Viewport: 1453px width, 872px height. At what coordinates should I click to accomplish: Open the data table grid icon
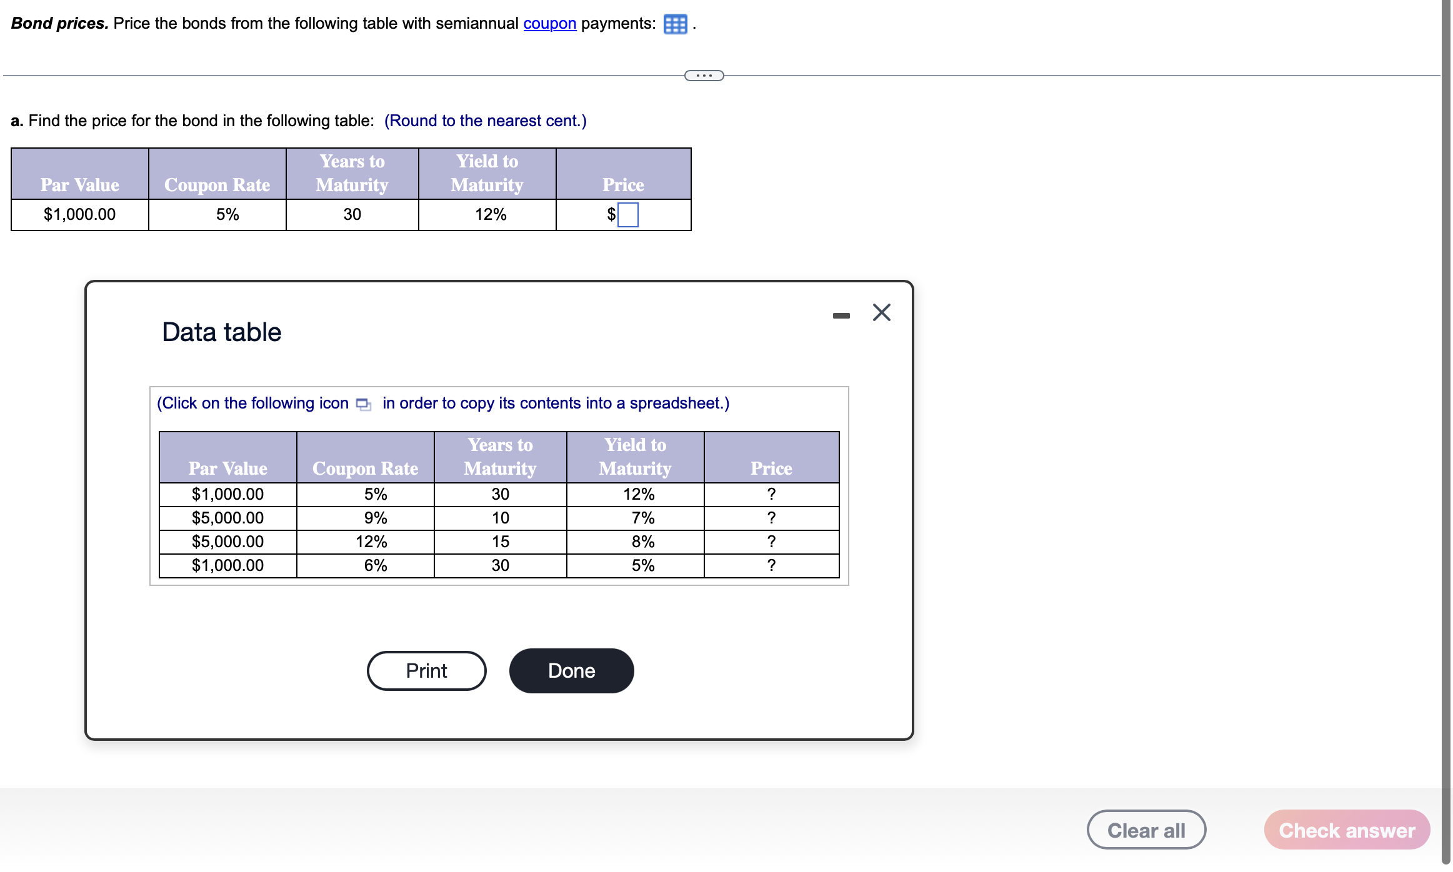675,24
